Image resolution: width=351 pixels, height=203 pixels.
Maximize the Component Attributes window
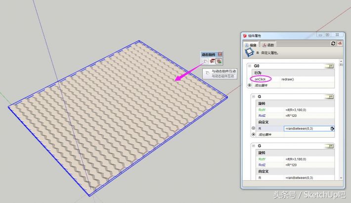pos(327,35)
